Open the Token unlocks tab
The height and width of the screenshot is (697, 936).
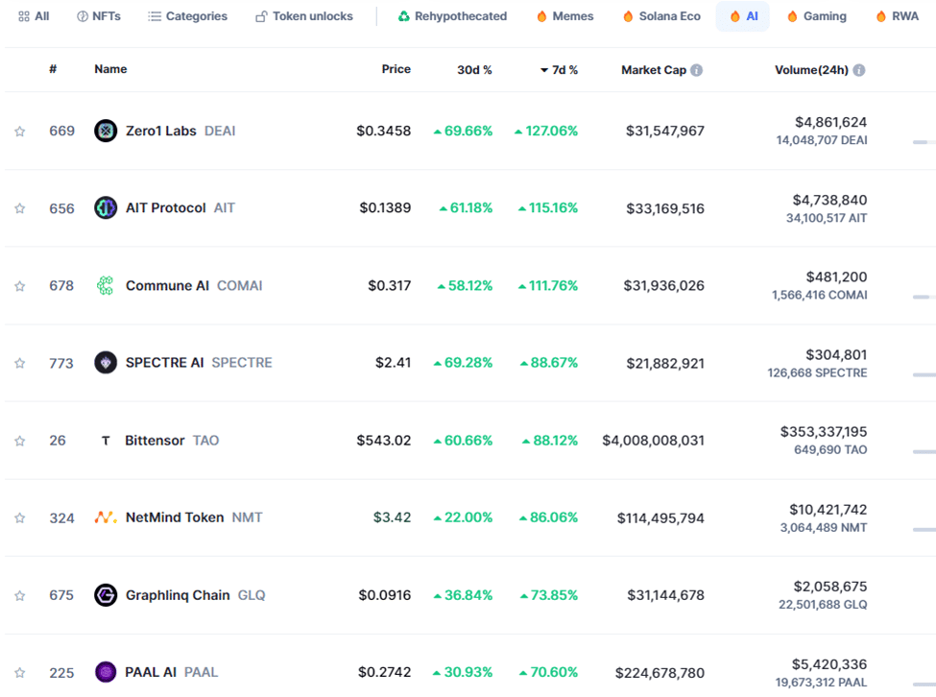(304, 16)
